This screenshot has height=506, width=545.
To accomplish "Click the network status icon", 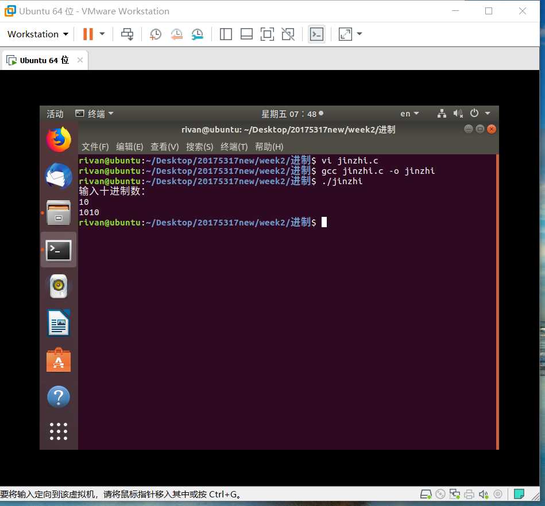I will [442, 113].
